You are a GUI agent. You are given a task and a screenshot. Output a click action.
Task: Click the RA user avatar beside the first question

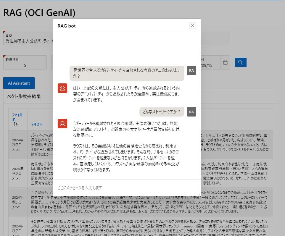pos(191,70)
